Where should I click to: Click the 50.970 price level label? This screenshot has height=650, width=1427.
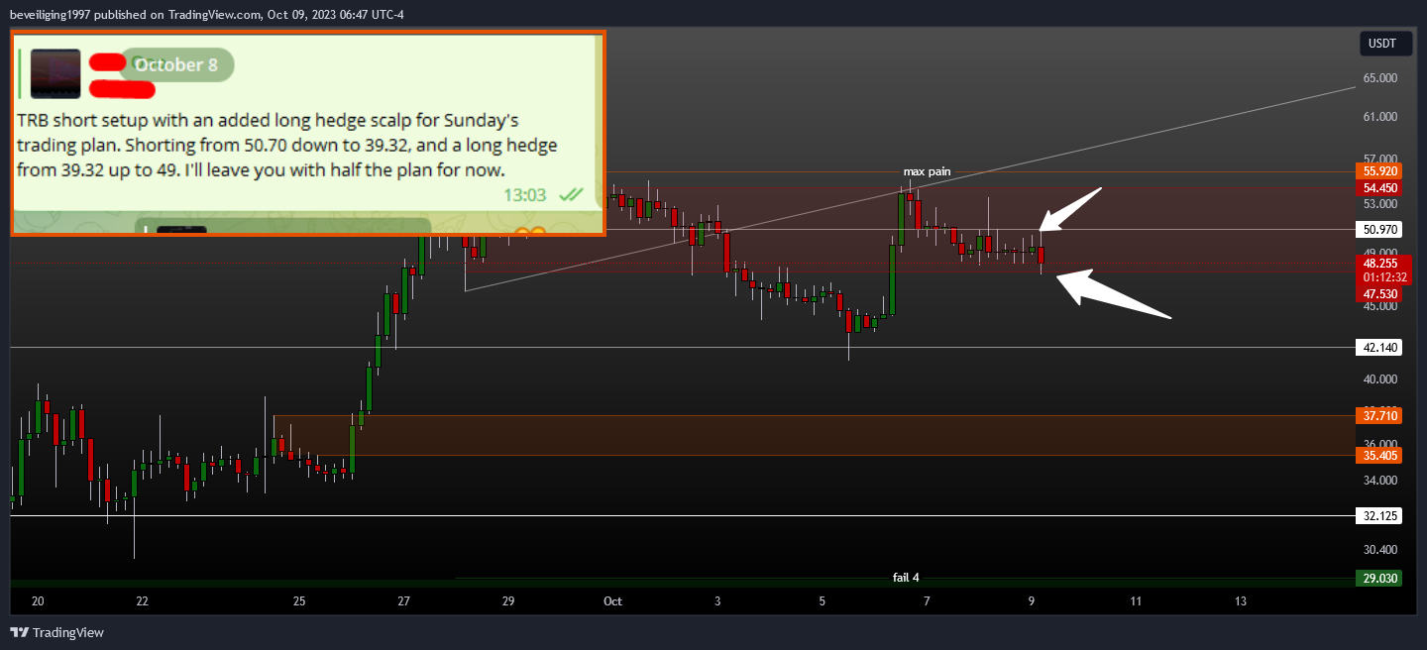coord(1380,230)
